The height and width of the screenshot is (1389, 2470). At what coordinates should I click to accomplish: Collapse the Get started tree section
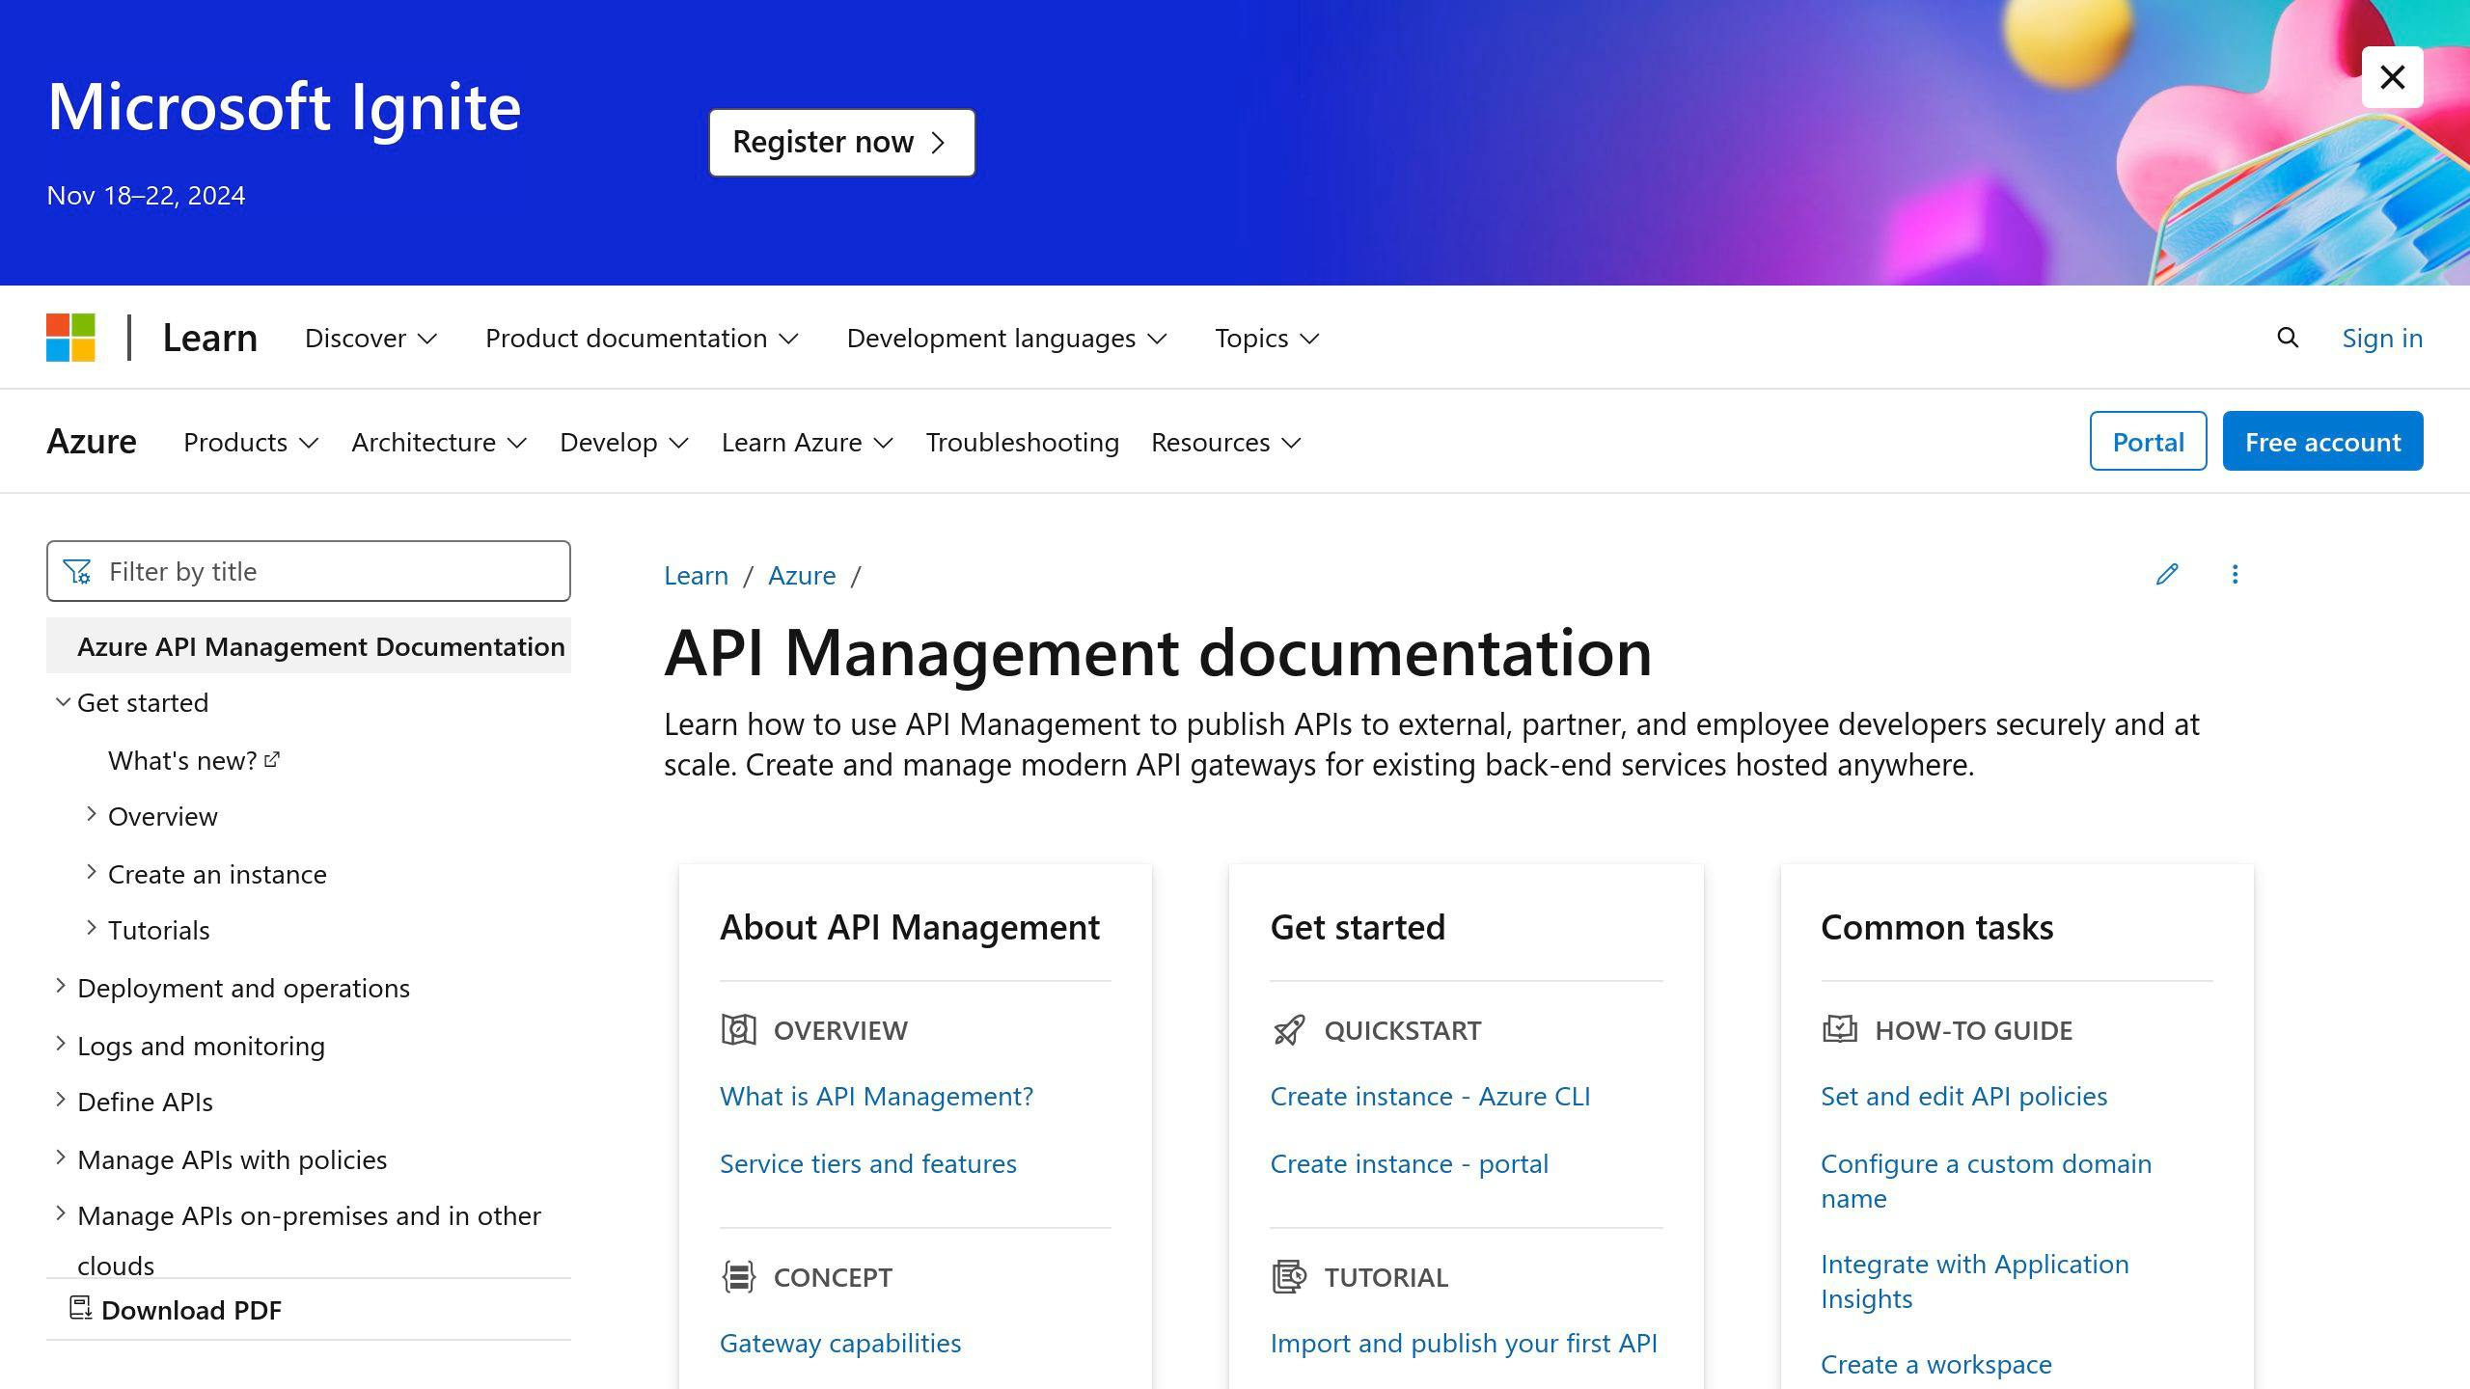63,702
